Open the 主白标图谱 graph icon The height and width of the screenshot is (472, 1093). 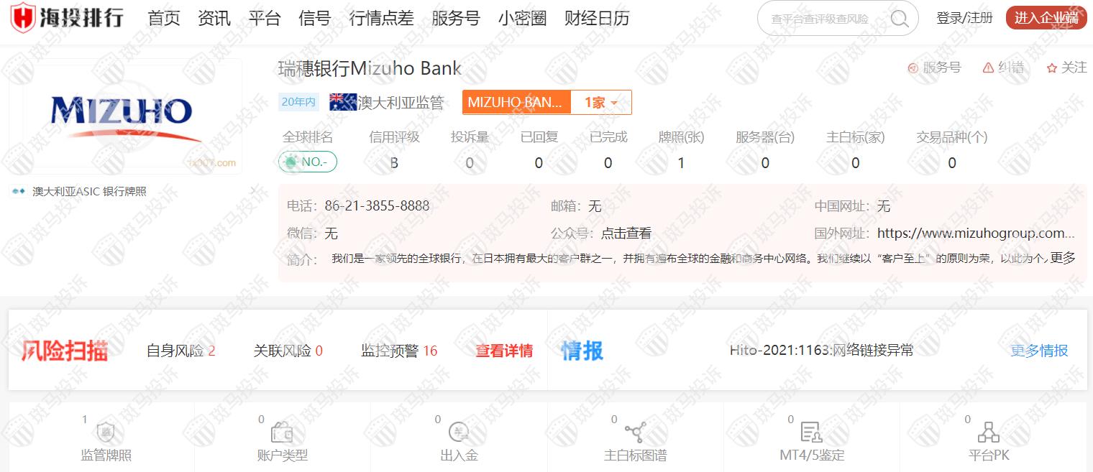[x=635, y=432]
